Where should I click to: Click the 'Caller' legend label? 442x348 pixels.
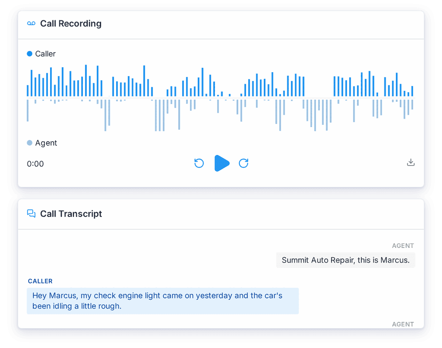pos(45,54)
